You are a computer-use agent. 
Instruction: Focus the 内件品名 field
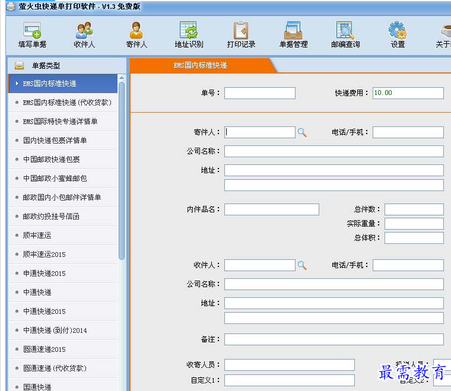click(272, 209)
